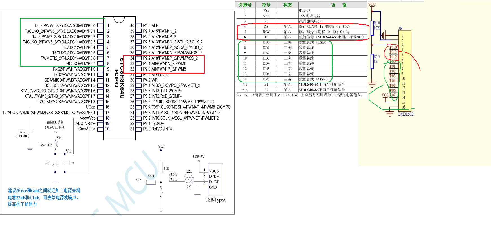Click the pin label 'T3CLKO_2/PWM6_3/TxD3/ADC9/AD1/P0.1'
The image size is (491, 242).
60,31
